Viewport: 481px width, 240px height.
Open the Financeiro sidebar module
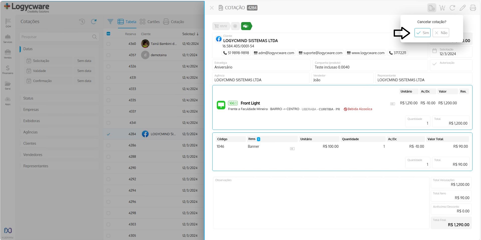(x=8, y=69)
